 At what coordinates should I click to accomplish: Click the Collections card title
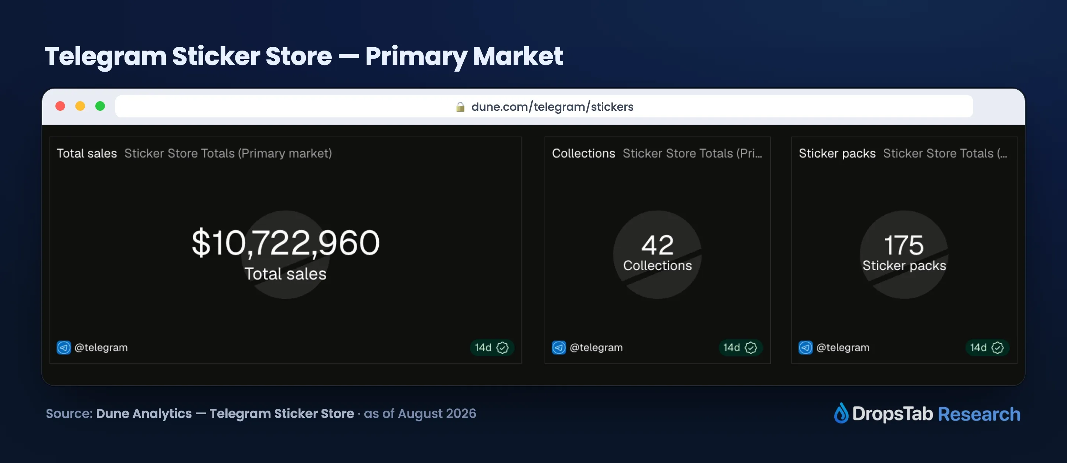[584, 154]
